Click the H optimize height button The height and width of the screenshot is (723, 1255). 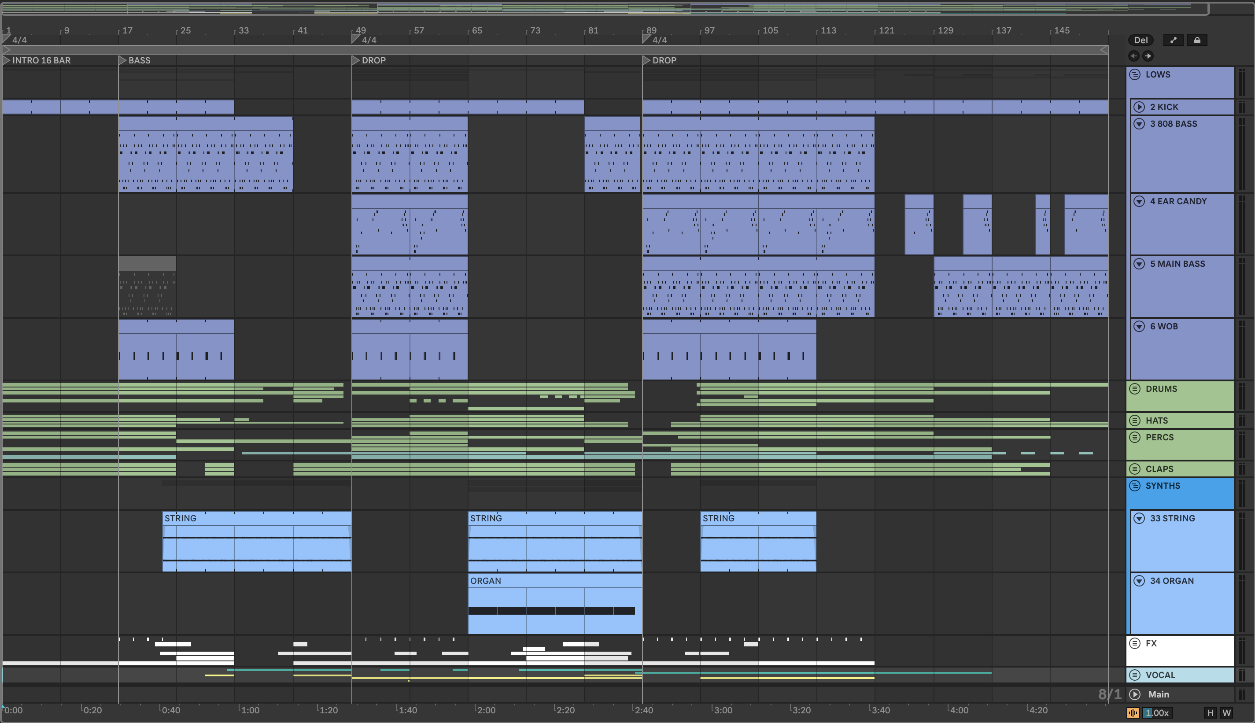point(1211,712)
